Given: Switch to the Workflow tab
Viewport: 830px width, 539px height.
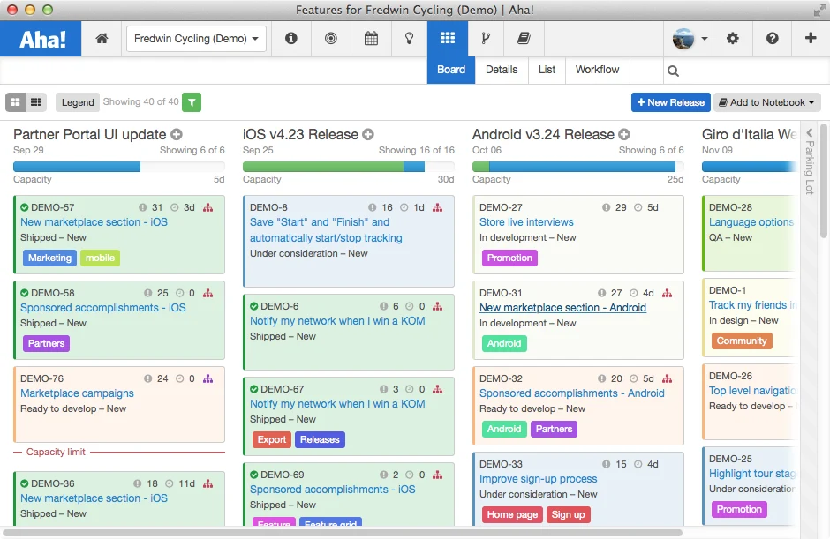Looking at the screenshot, I should (x=597, y=70).
